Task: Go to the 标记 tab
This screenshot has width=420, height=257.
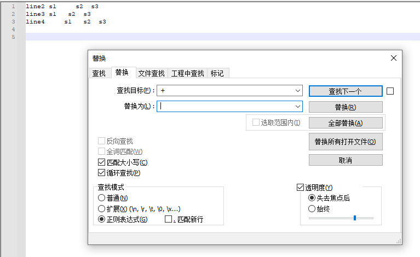Action: click(x=217, y=73)
